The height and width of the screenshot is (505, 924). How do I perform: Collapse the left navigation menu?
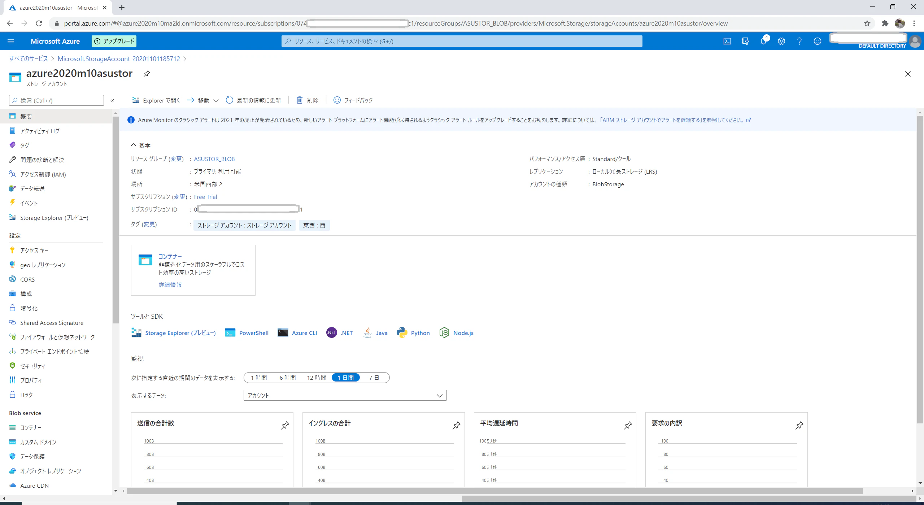(x=112, y=100)
